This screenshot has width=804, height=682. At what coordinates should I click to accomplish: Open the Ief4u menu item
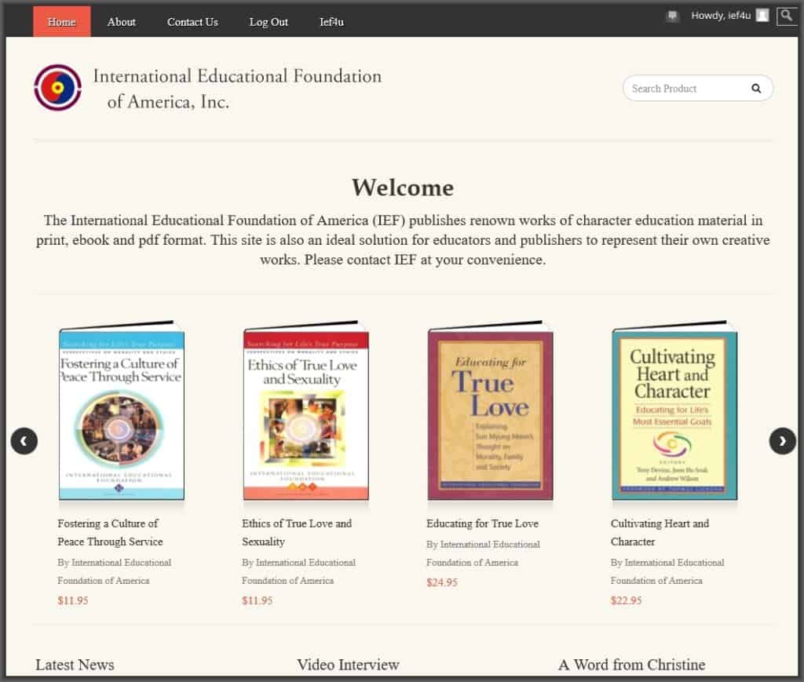pos(332,22)
